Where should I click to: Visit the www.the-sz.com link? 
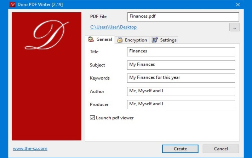[30, 149]
